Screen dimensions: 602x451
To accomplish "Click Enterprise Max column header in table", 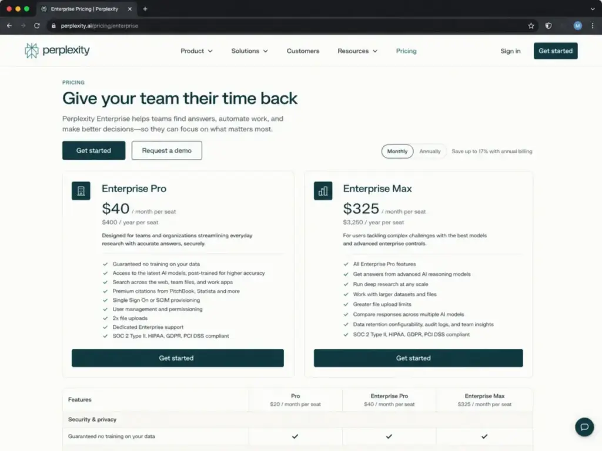I will [x=484, y=399].
